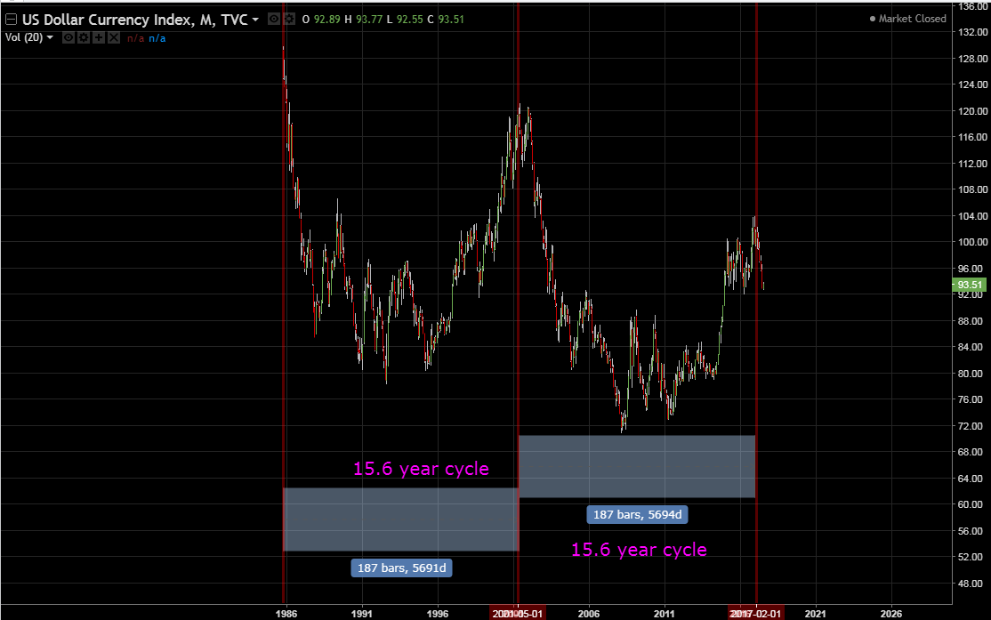This screenshot has height=620, width=991.
Task: Remove the Vol indicator with the X icon
Action: click(x=113, y=38)
